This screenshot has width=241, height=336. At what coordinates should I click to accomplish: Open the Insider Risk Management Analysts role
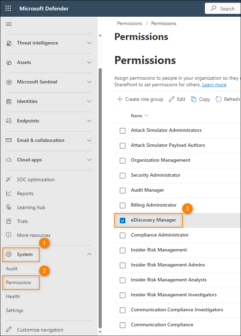pos(169,280)
